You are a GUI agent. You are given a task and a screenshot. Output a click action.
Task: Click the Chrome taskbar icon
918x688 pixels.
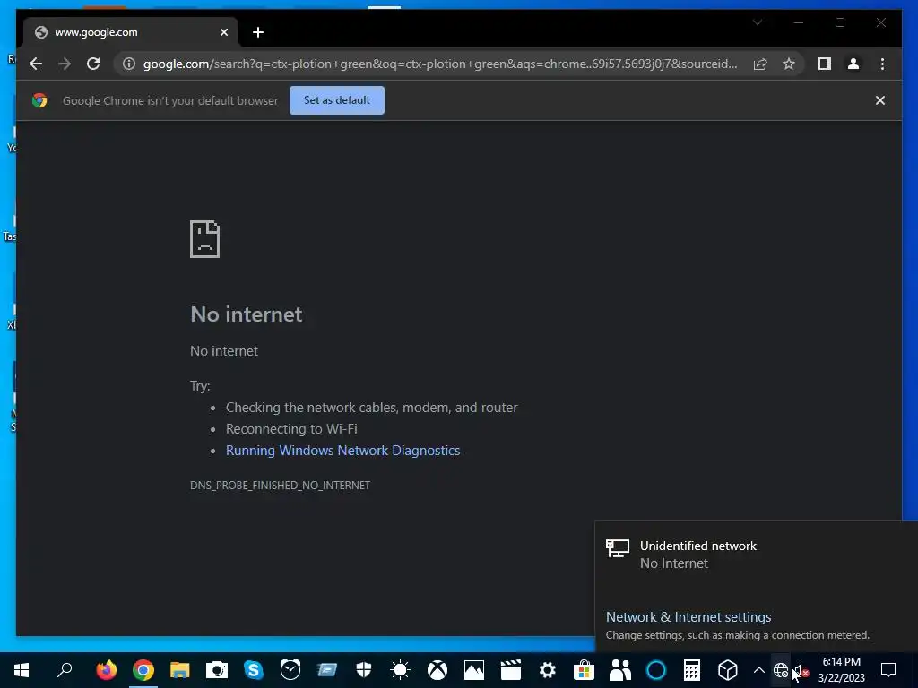click(x=143, y=670)
